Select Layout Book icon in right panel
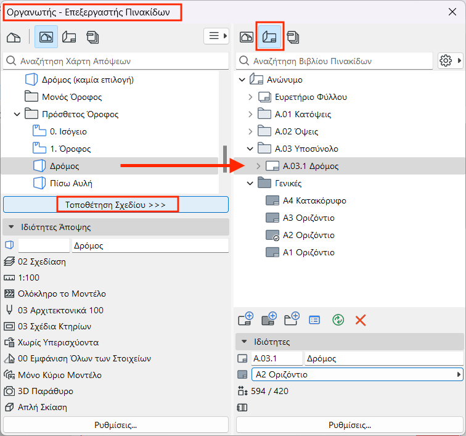The height and width of the screenshot is (436, 466). [269, 37]
